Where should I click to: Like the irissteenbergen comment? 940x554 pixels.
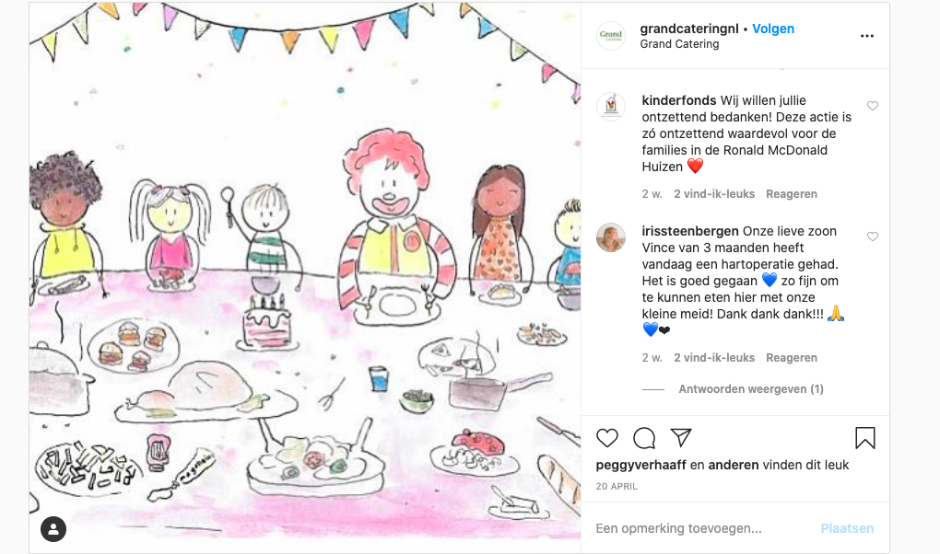872,237
